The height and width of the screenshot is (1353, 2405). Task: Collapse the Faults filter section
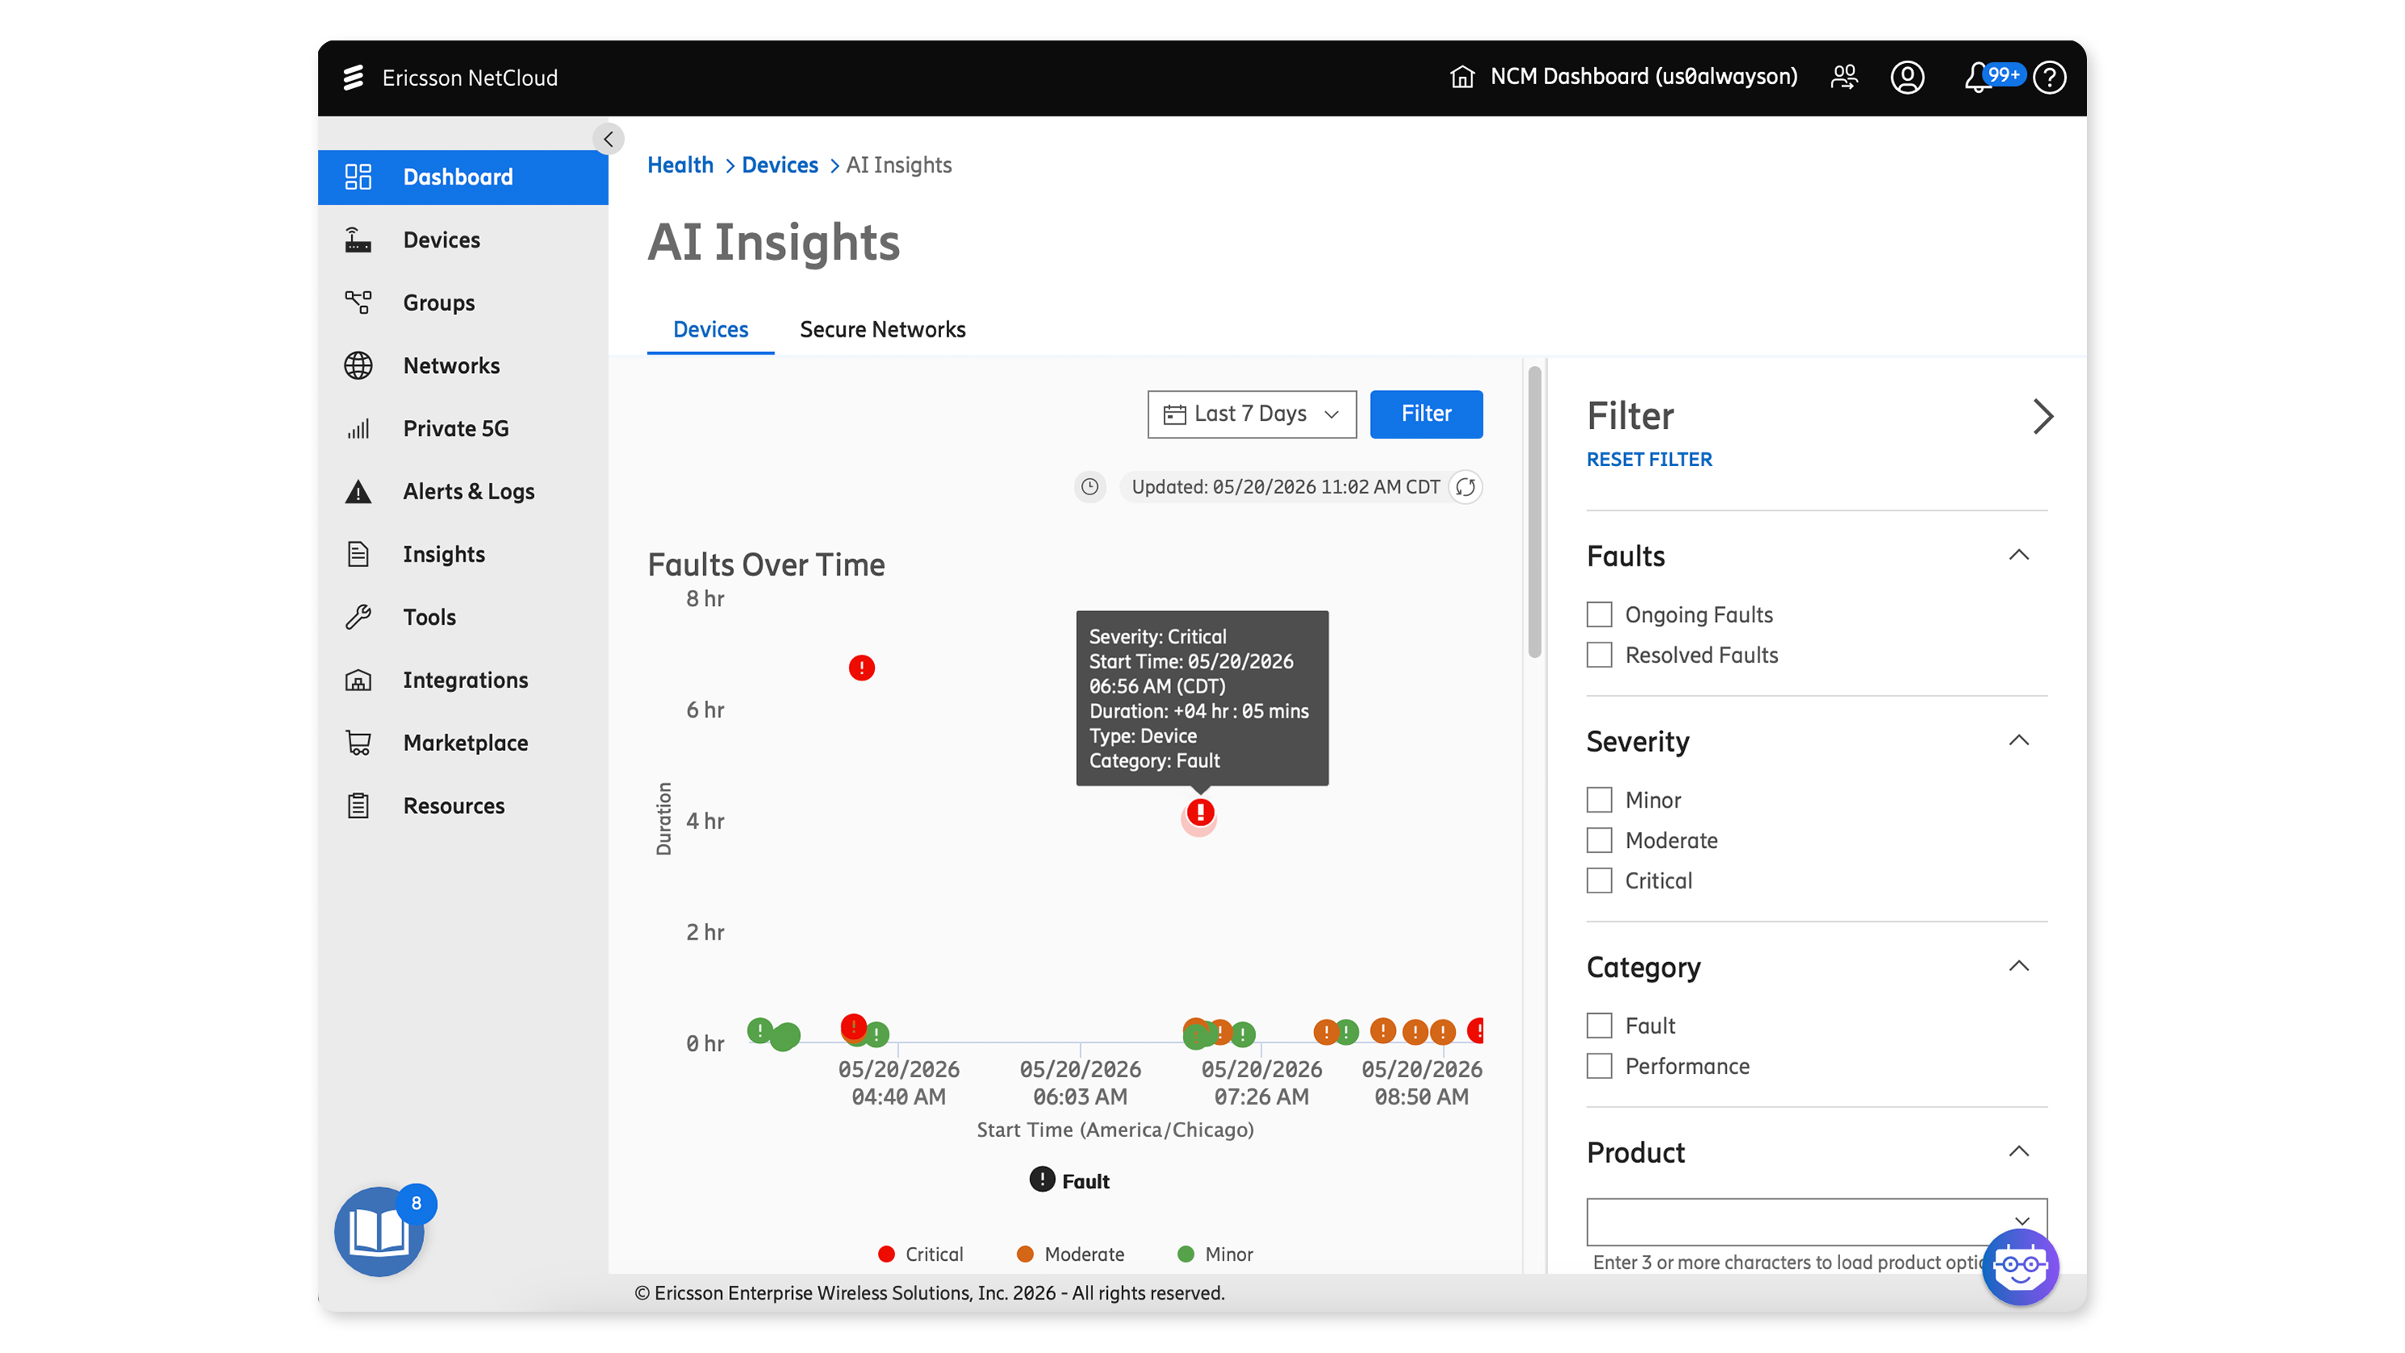click(2018, 556)
